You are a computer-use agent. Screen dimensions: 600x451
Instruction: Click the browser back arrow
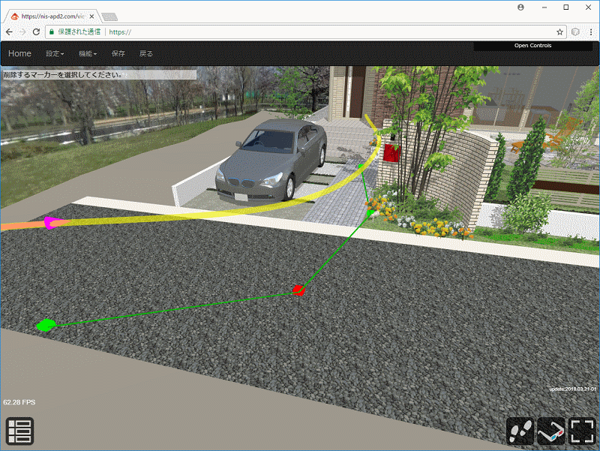9,32
